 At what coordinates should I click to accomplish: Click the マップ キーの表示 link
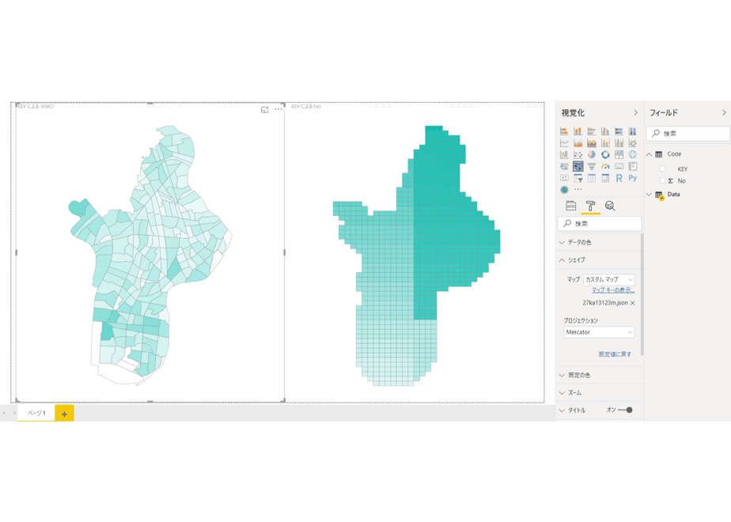pos(613,290)
